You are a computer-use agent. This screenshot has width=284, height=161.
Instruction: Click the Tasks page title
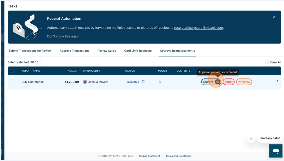(13, 6)
